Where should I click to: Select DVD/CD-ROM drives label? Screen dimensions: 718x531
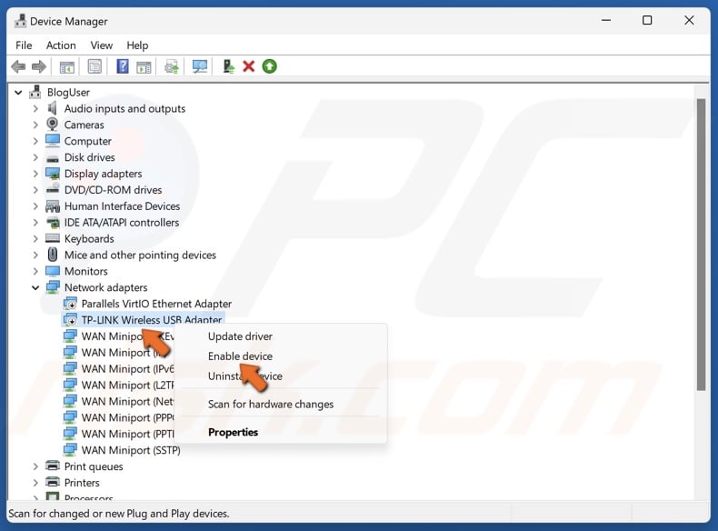click(113, 190)
